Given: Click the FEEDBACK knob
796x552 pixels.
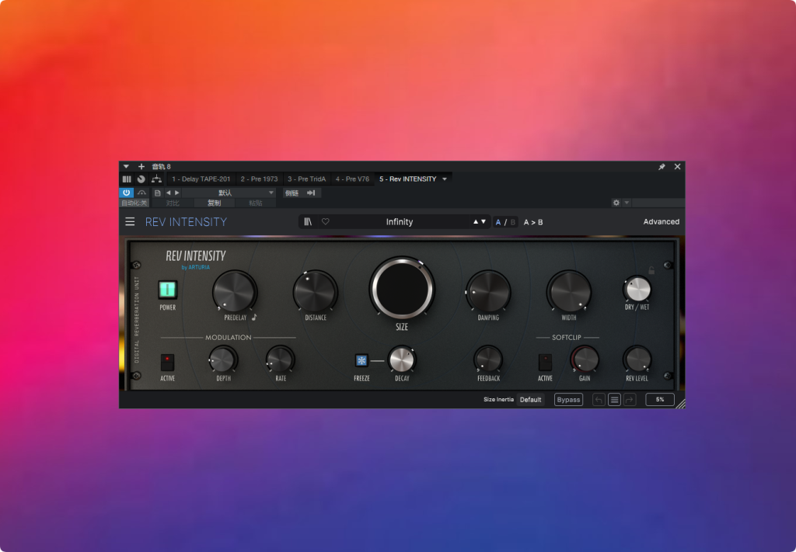Looking at the screenshot, I should [488, 360].
